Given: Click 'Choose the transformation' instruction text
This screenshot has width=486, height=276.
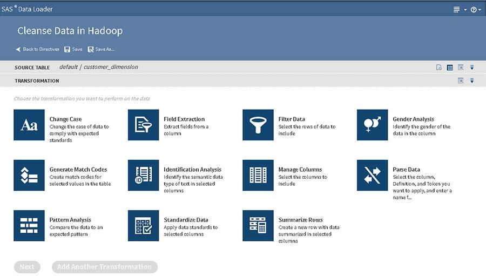Looking at the screenshot, I should 82,99.
